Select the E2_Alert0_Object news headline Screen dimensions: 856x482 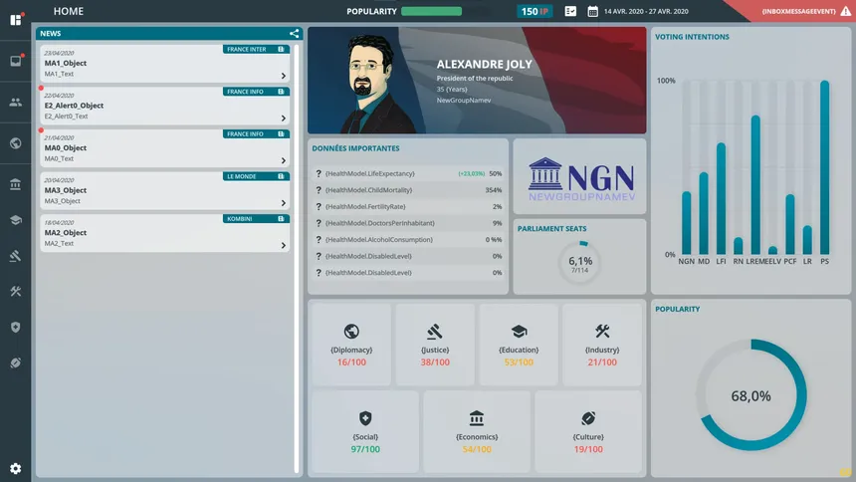click(x=74, y=106)
